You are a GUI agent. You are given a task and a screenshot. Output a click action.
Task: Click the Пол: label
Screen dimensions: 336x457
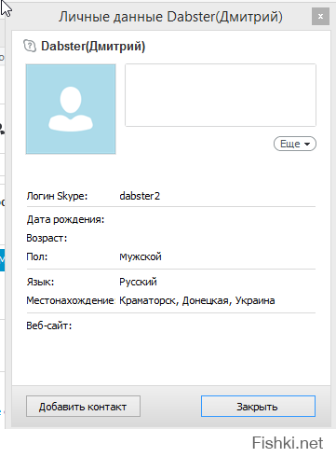coord(37,256)
